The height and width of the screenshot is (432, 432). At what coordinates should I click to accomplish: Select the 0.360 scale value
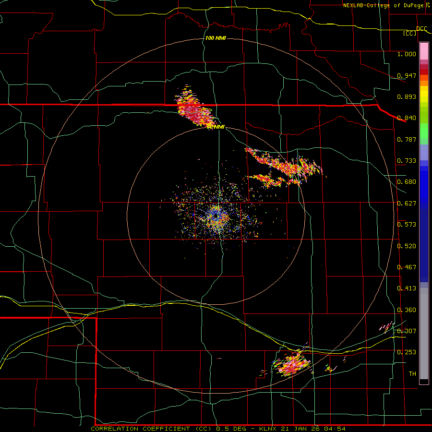point(407,310)
